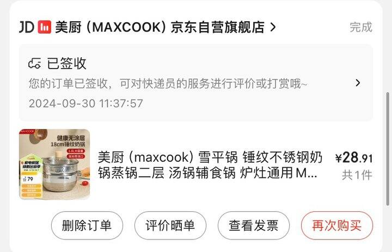The height and width of the screenshot is (252, 392).
Task: Open the signed-for delivery message text
Action: point(168,83)
